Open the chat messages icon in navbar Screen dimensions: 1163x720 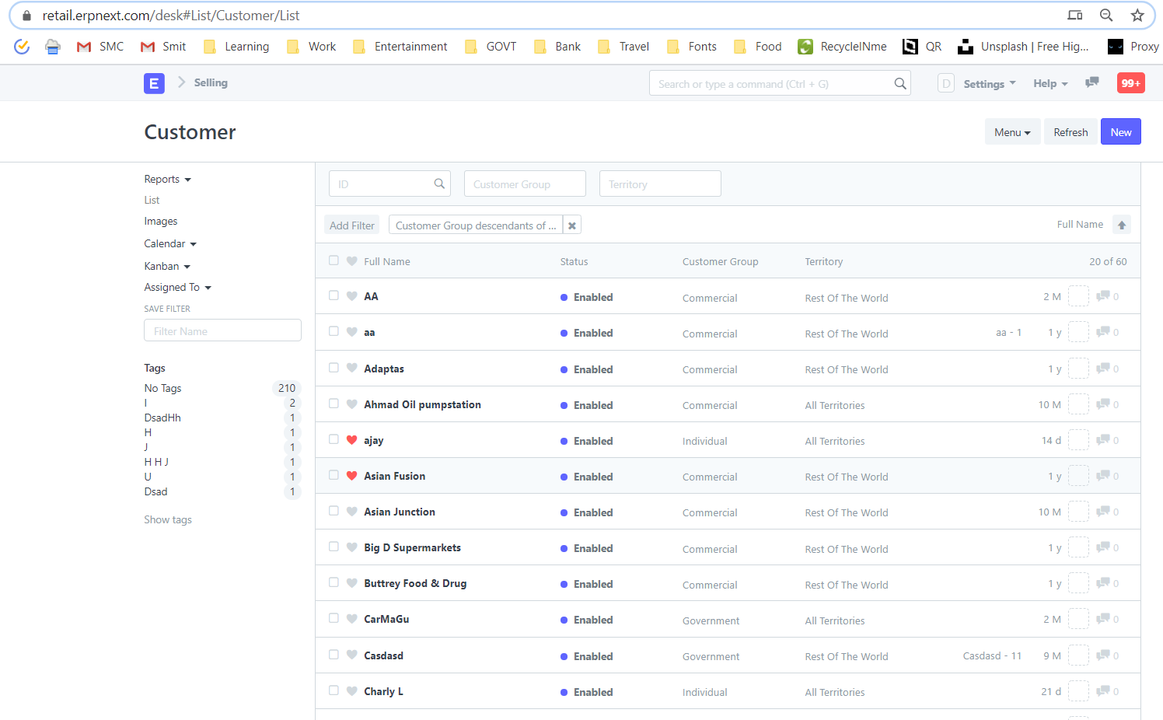(x=1091, y=82)
